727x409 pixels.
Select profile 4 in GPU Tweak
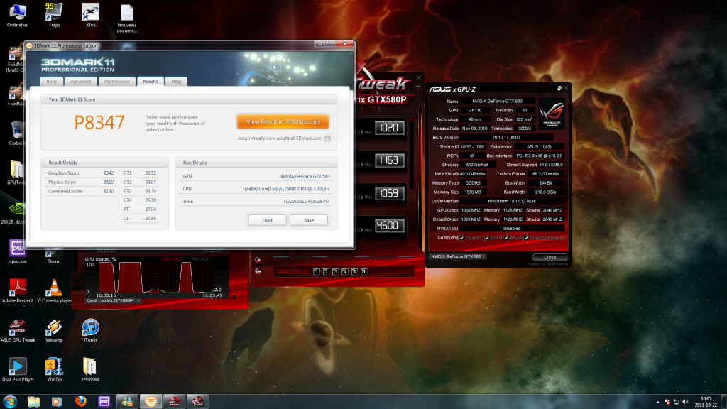pyautogui.click(x=345, y=272)
